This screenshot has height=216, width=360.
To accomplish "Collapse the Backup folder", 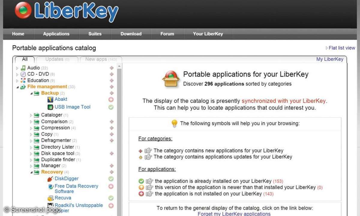I will [31, 93].
